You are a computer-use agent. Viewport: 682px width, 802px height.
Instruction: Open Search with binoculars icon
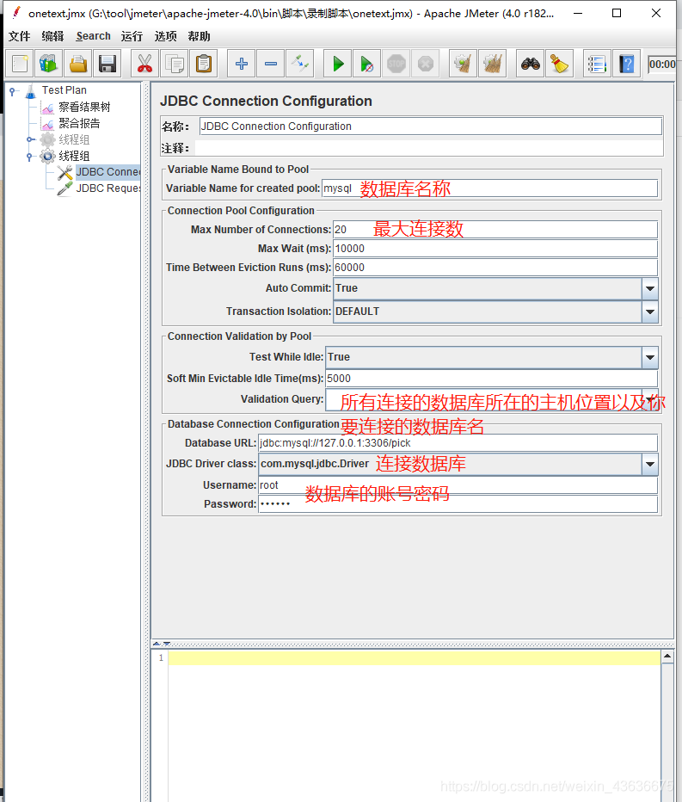coord(530,64)
